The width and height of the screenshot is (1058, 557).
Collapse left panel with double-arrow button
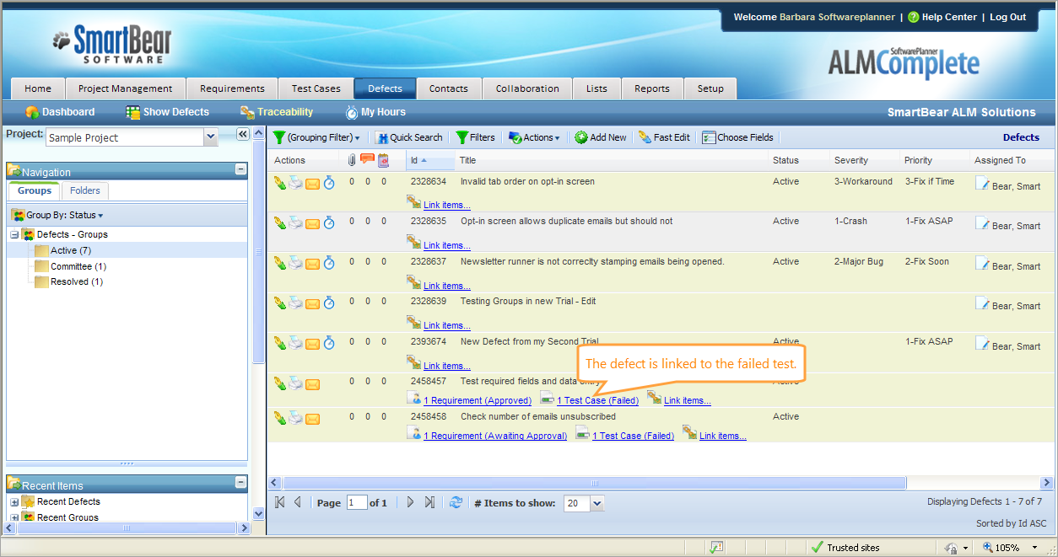242,134
